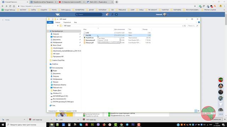The image size is (227, 127).
Task: Open a new Chrome tab with plus button
Action: 117,2
